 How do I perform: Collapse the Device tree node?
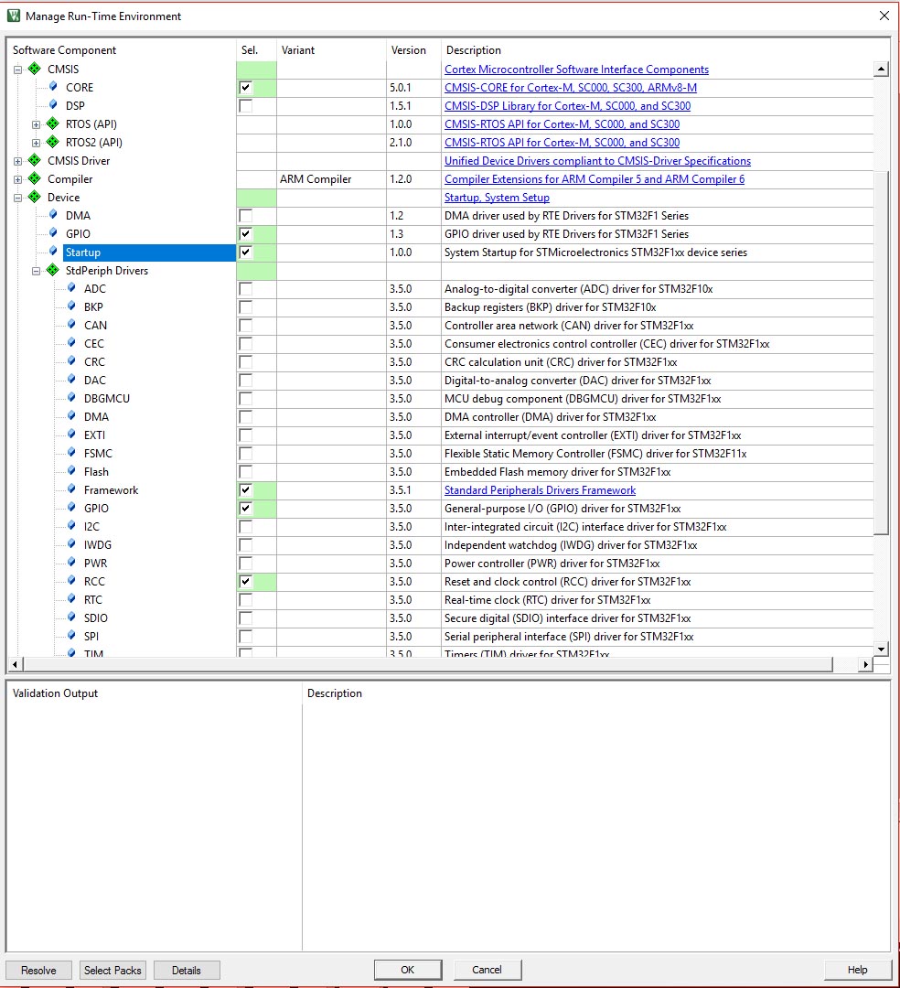[x=18, y=198]
